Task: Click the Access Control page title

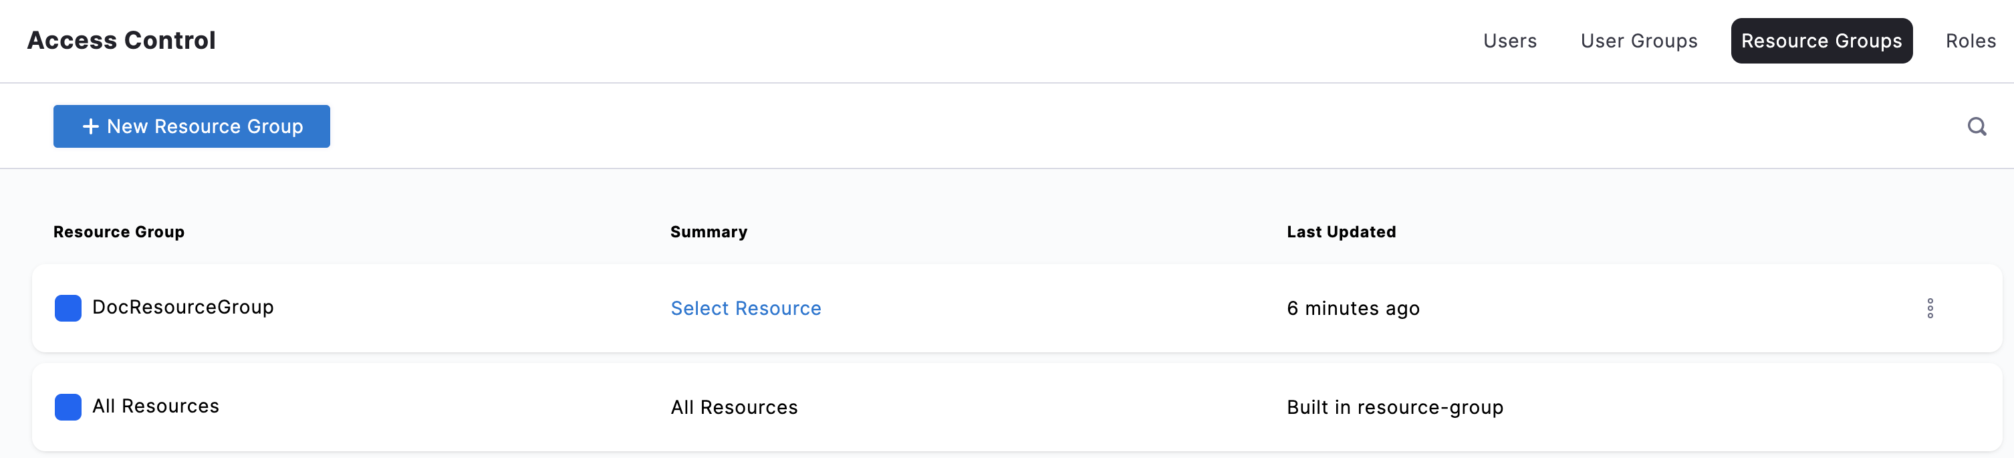Action: [x=121, y=41]
